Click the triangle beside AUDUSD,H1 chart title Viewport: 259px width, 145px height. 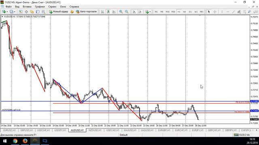coord(2,17)
